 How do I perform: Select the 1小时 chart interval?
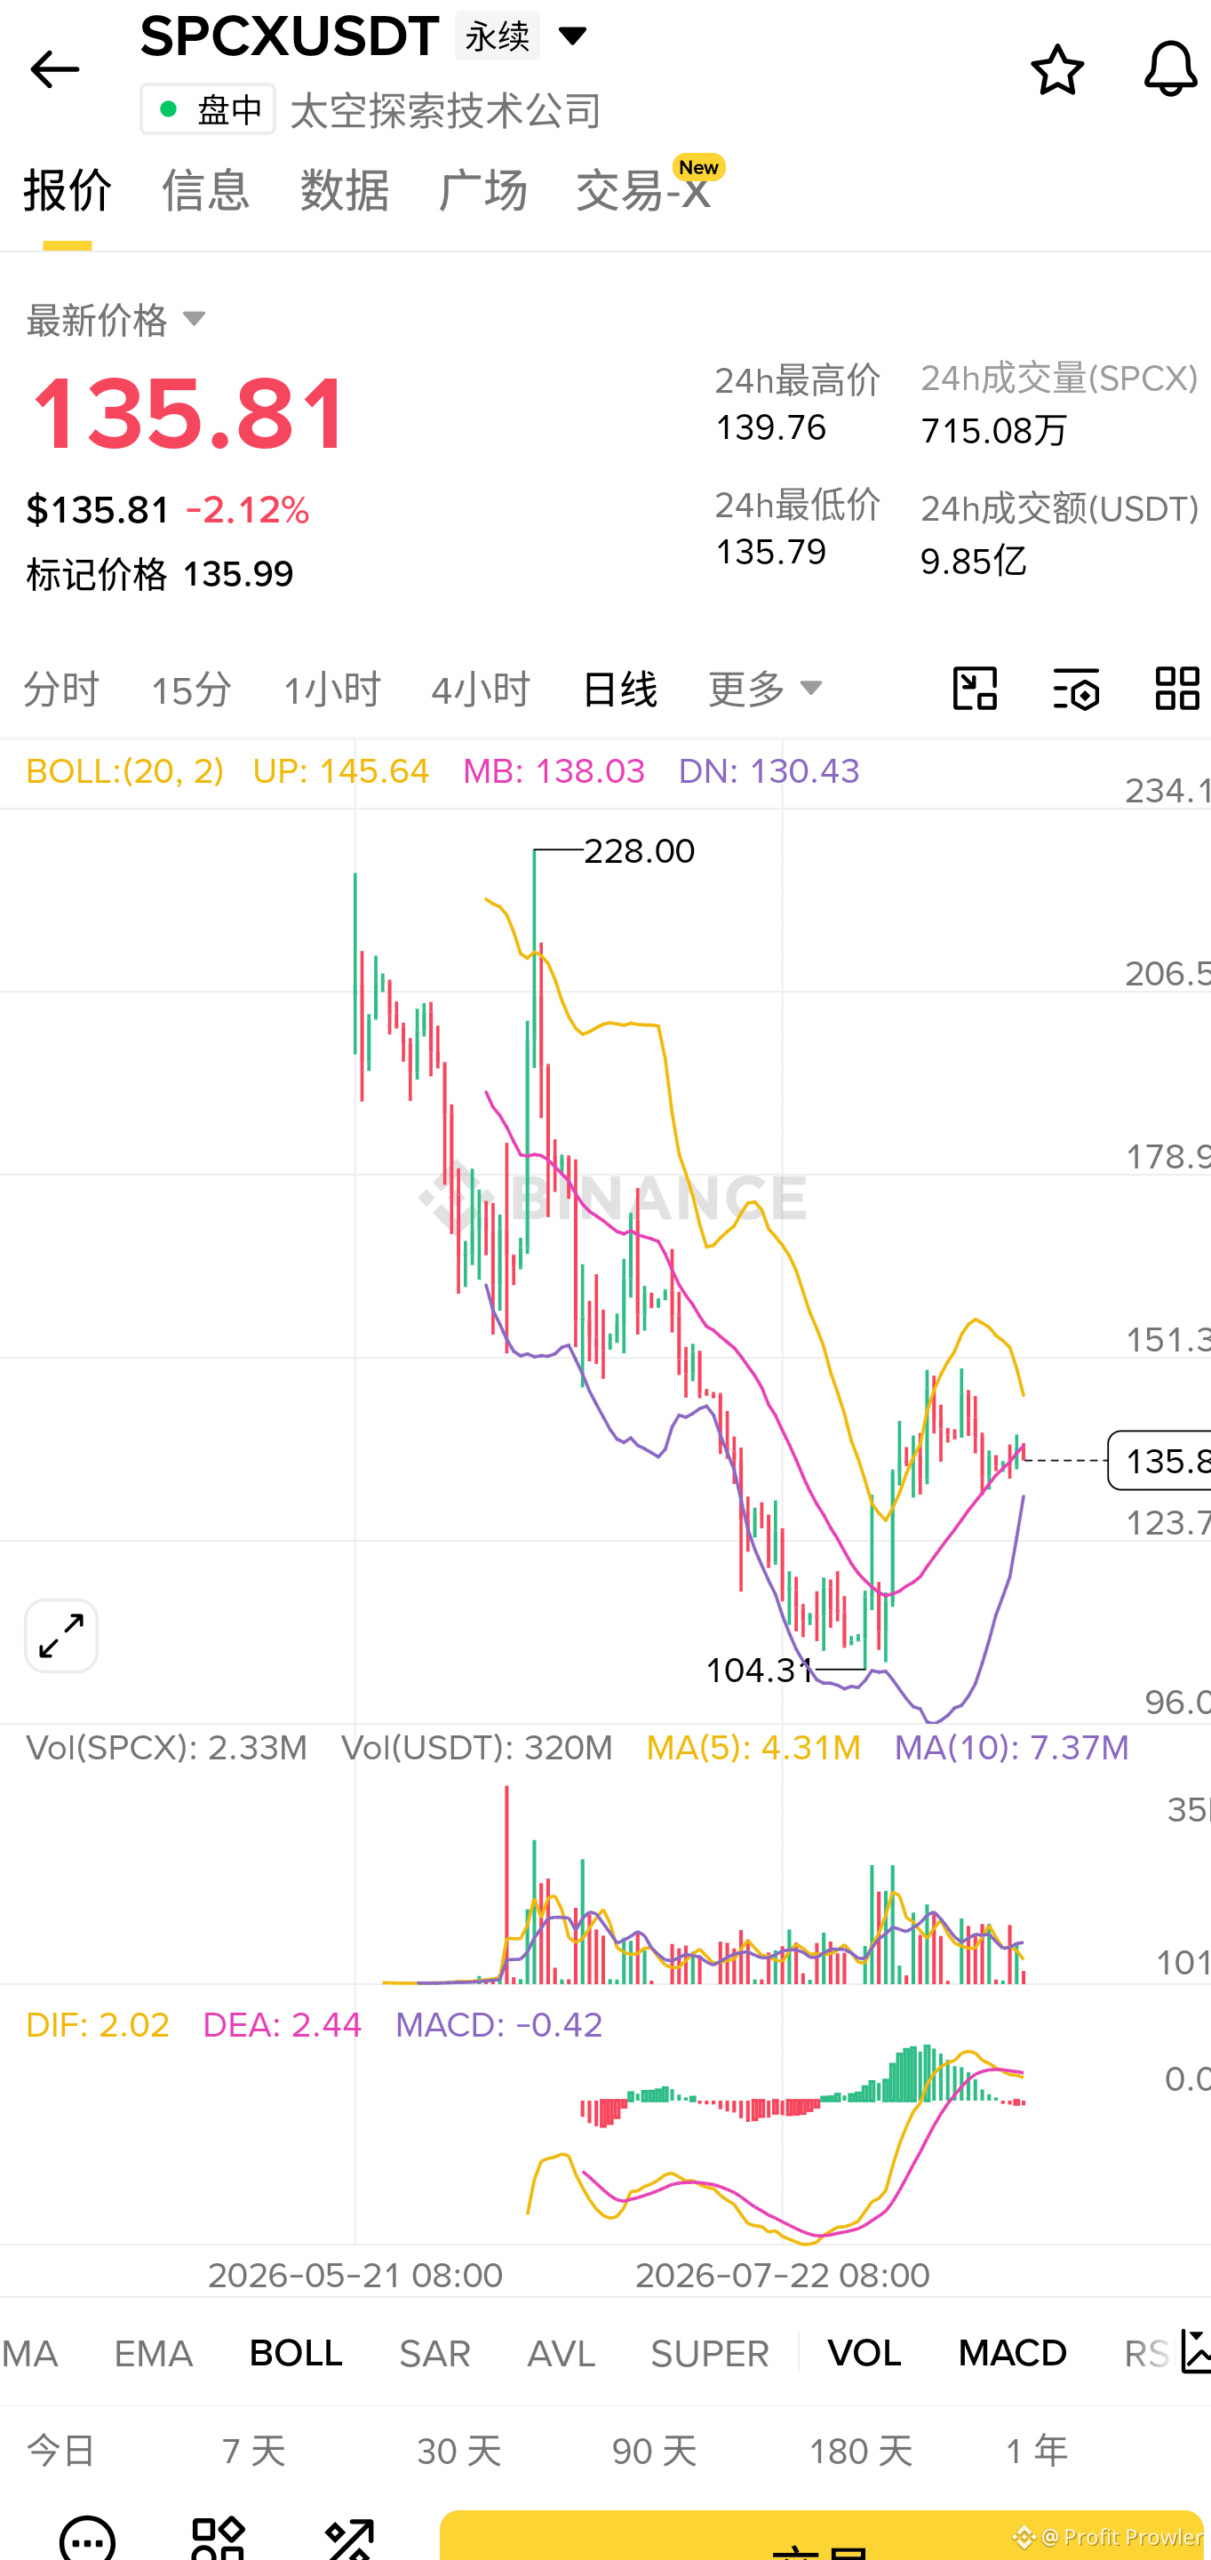331,689
